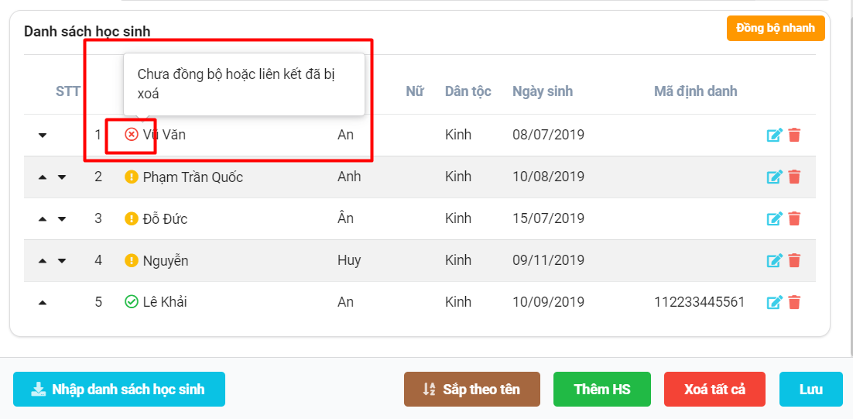Move row 5 Lê Khải up
The width and height of the screenshot is (853, 419).
pos(43,303)
